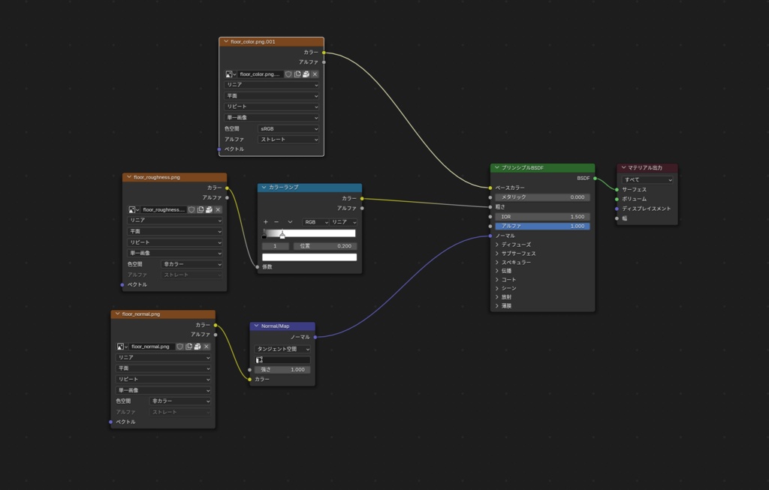Click BSDF output socket of プリンシプルBSDF node
Image resolution: width=769 pixels, height=490 pixels.
[x=595, y=179]
